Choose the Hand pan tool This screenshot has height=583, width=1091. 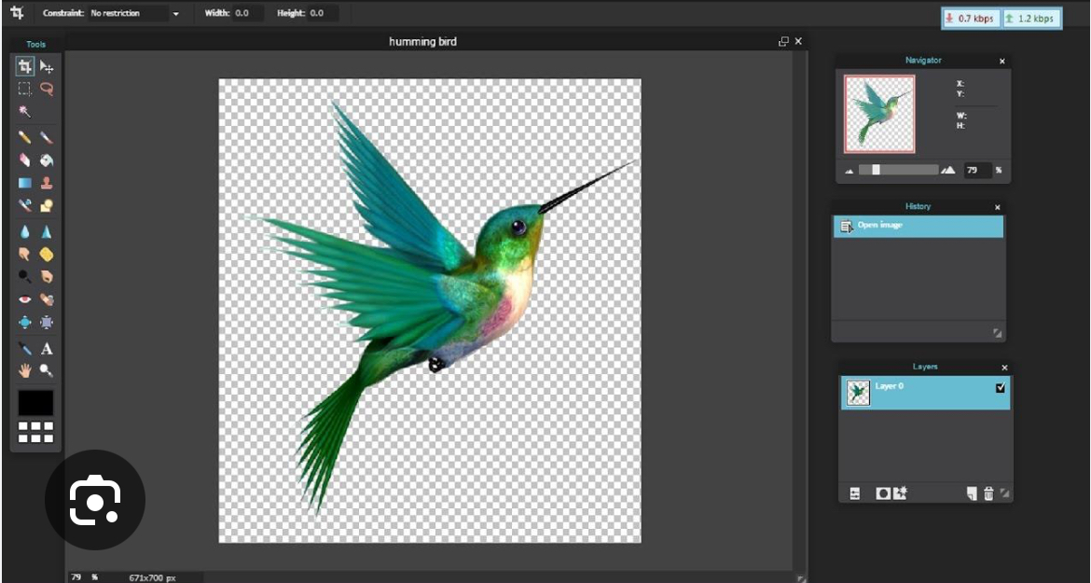[25, 370]
